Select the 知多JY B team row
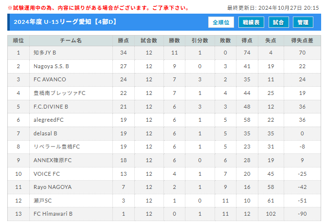This screenshot has width=326, height=223. pyautogui.click(x=164, y=53)
